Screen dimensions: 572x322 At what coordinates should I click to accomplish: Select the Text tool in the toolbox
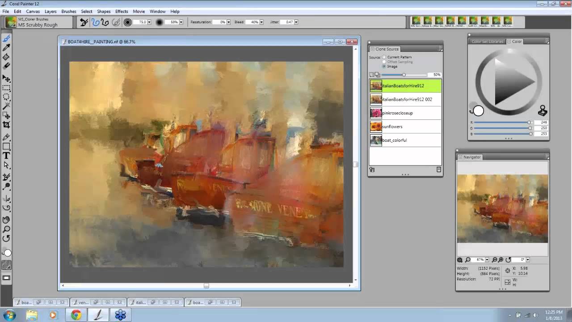point(6,156)
